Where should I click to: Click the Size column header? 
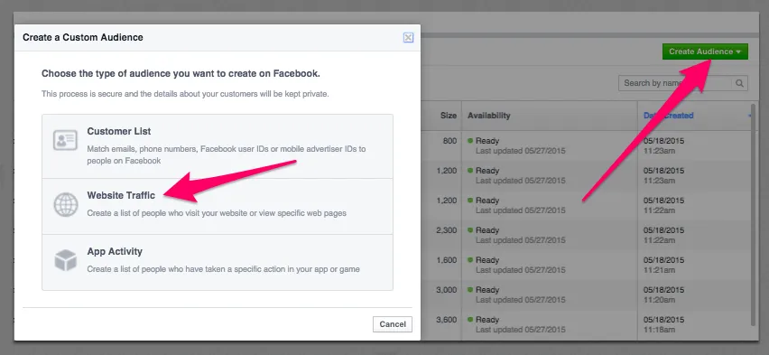[x=449, y=116]
